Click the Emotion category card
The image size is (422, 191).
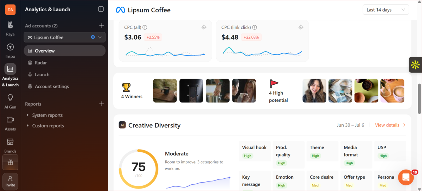(288, 181)
